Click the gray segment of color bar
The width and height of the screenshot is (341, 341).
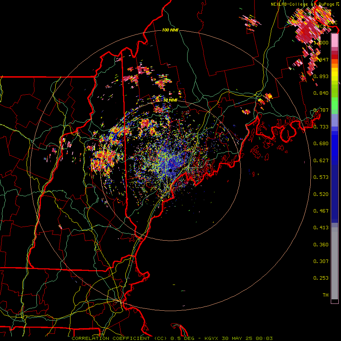point(335,263)
